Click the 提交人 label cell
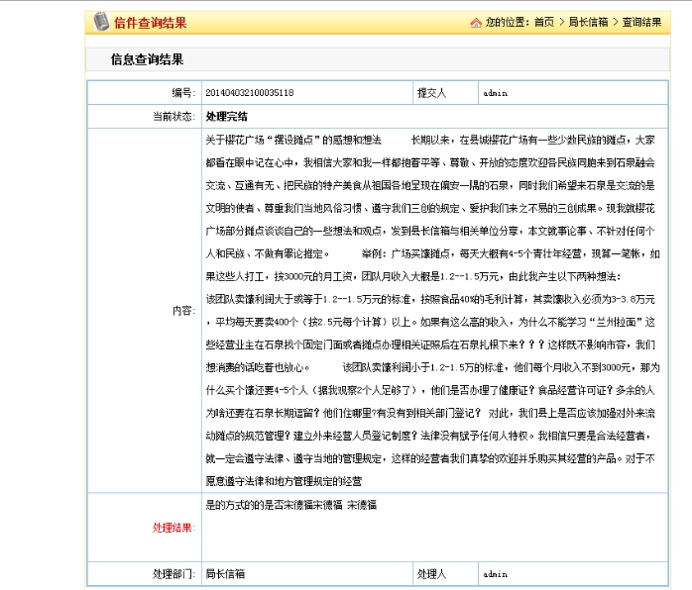 pyautogui.click(x=432, y=93)
